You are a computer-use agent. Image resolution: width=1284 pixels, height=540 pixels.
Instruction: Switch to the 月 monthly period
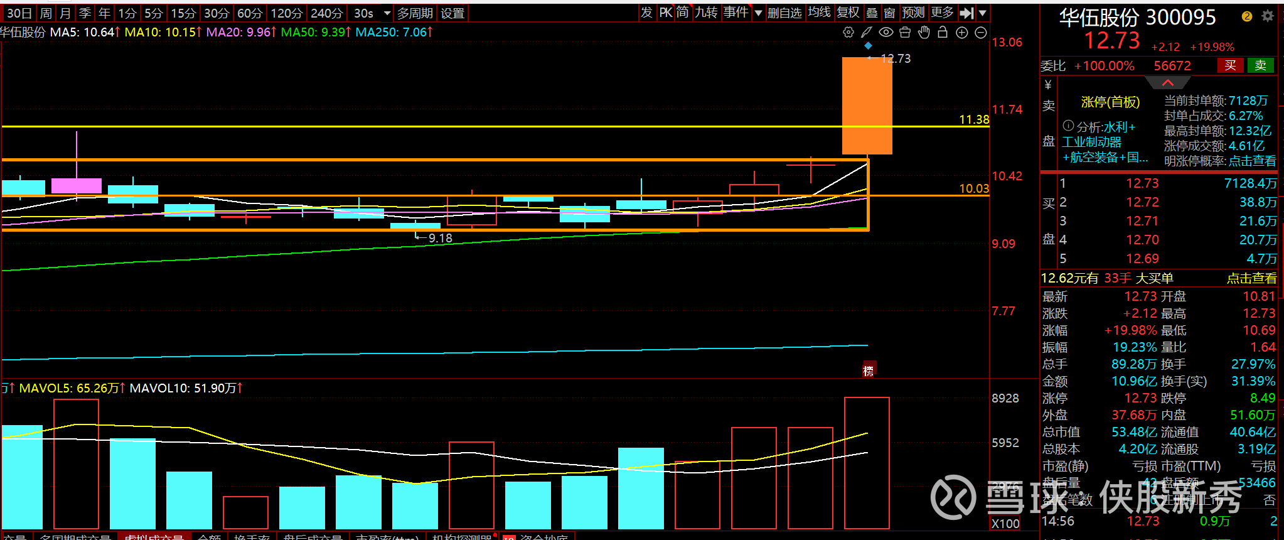(x=65, y=13)
